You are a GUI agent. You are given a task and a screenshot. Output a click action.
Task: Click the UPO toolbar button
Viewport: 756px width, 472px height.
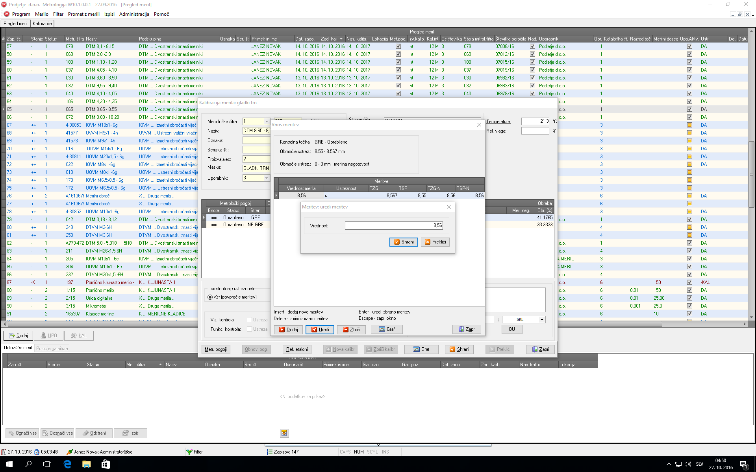(49, 336)
